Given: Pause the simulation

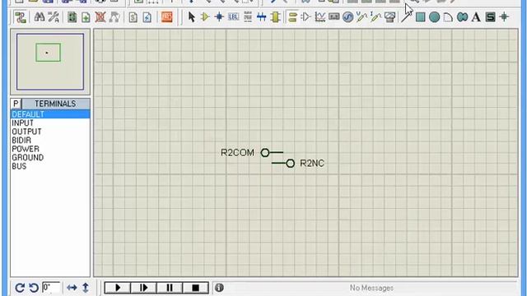Looking at the screenshot, I should tap(170, 288).
